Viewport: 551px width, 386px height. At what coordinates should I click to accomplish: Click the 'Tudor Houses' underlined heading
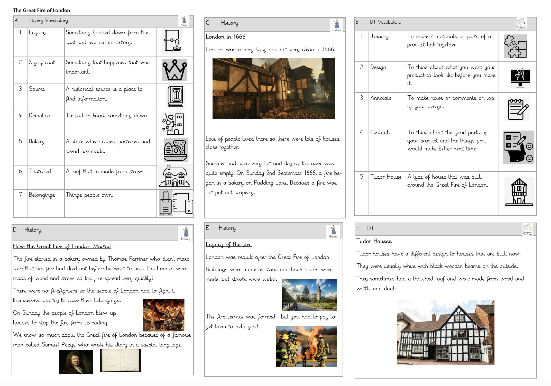pos(374,241)
